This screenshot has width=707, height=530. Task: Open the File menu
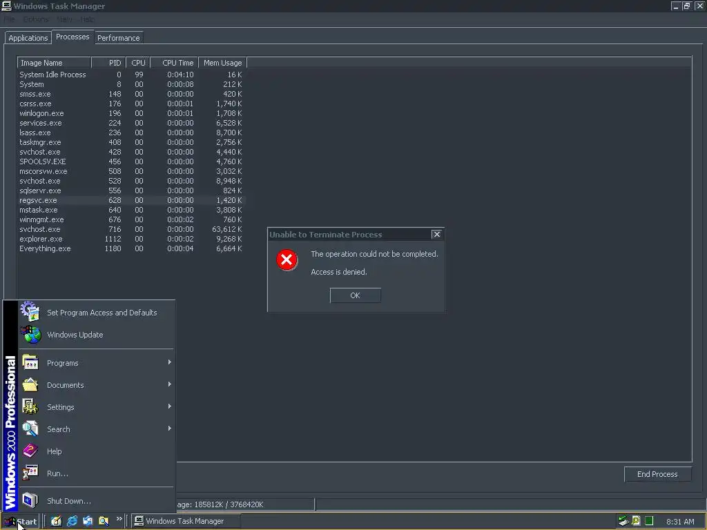point(10,19)
